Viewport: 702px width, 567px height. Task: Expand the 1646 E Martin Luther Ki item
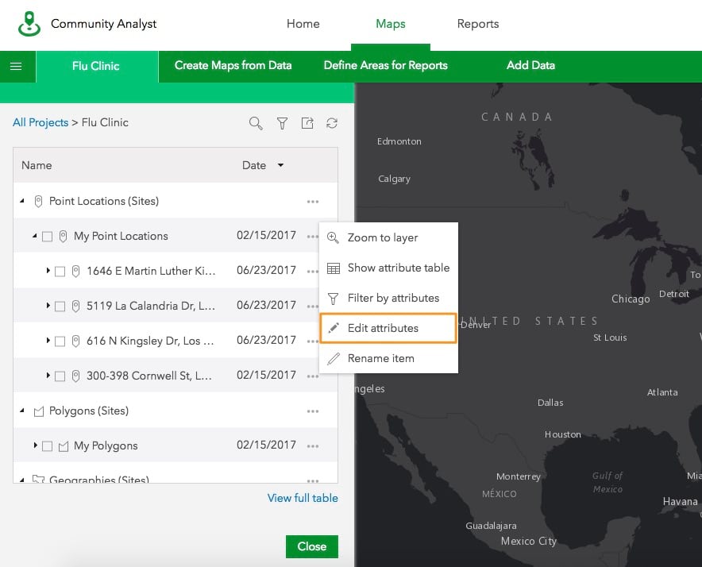(x=48, y=271)
